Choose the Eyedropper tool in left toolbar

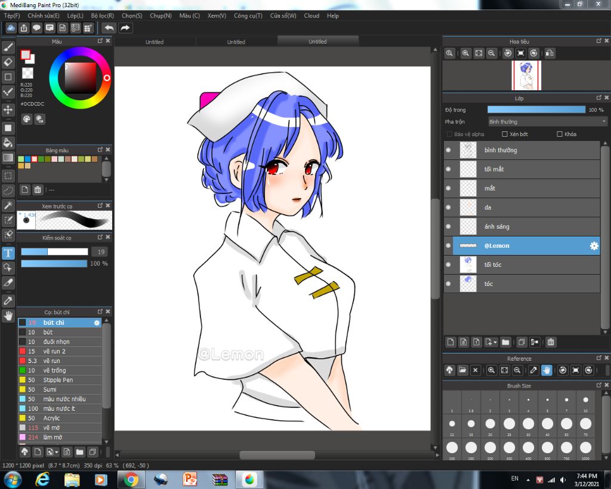click(8, 300)
